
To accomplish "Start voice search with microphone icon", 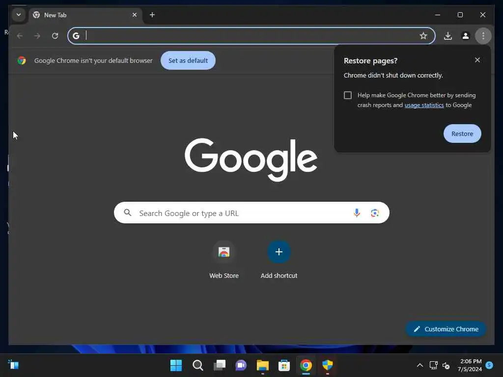I will [x=357, y=213].
